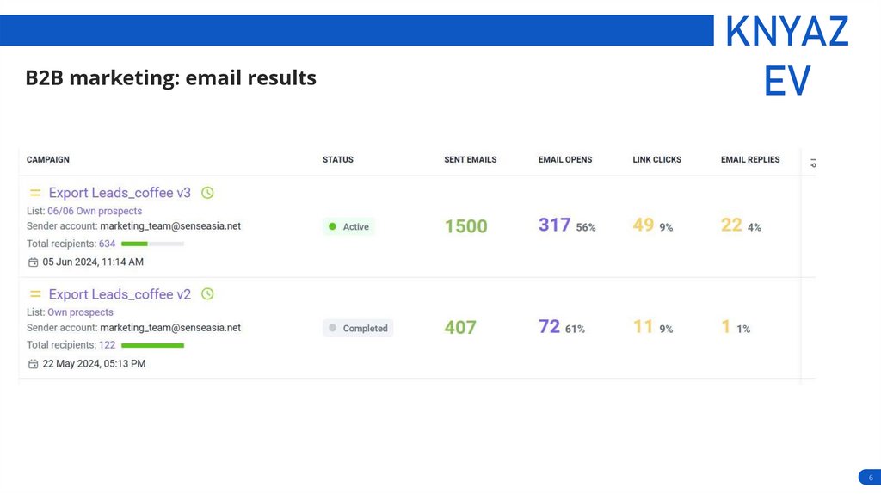
Task: Open the 06/06 Own prospects list link
Action: click(95, 211)
